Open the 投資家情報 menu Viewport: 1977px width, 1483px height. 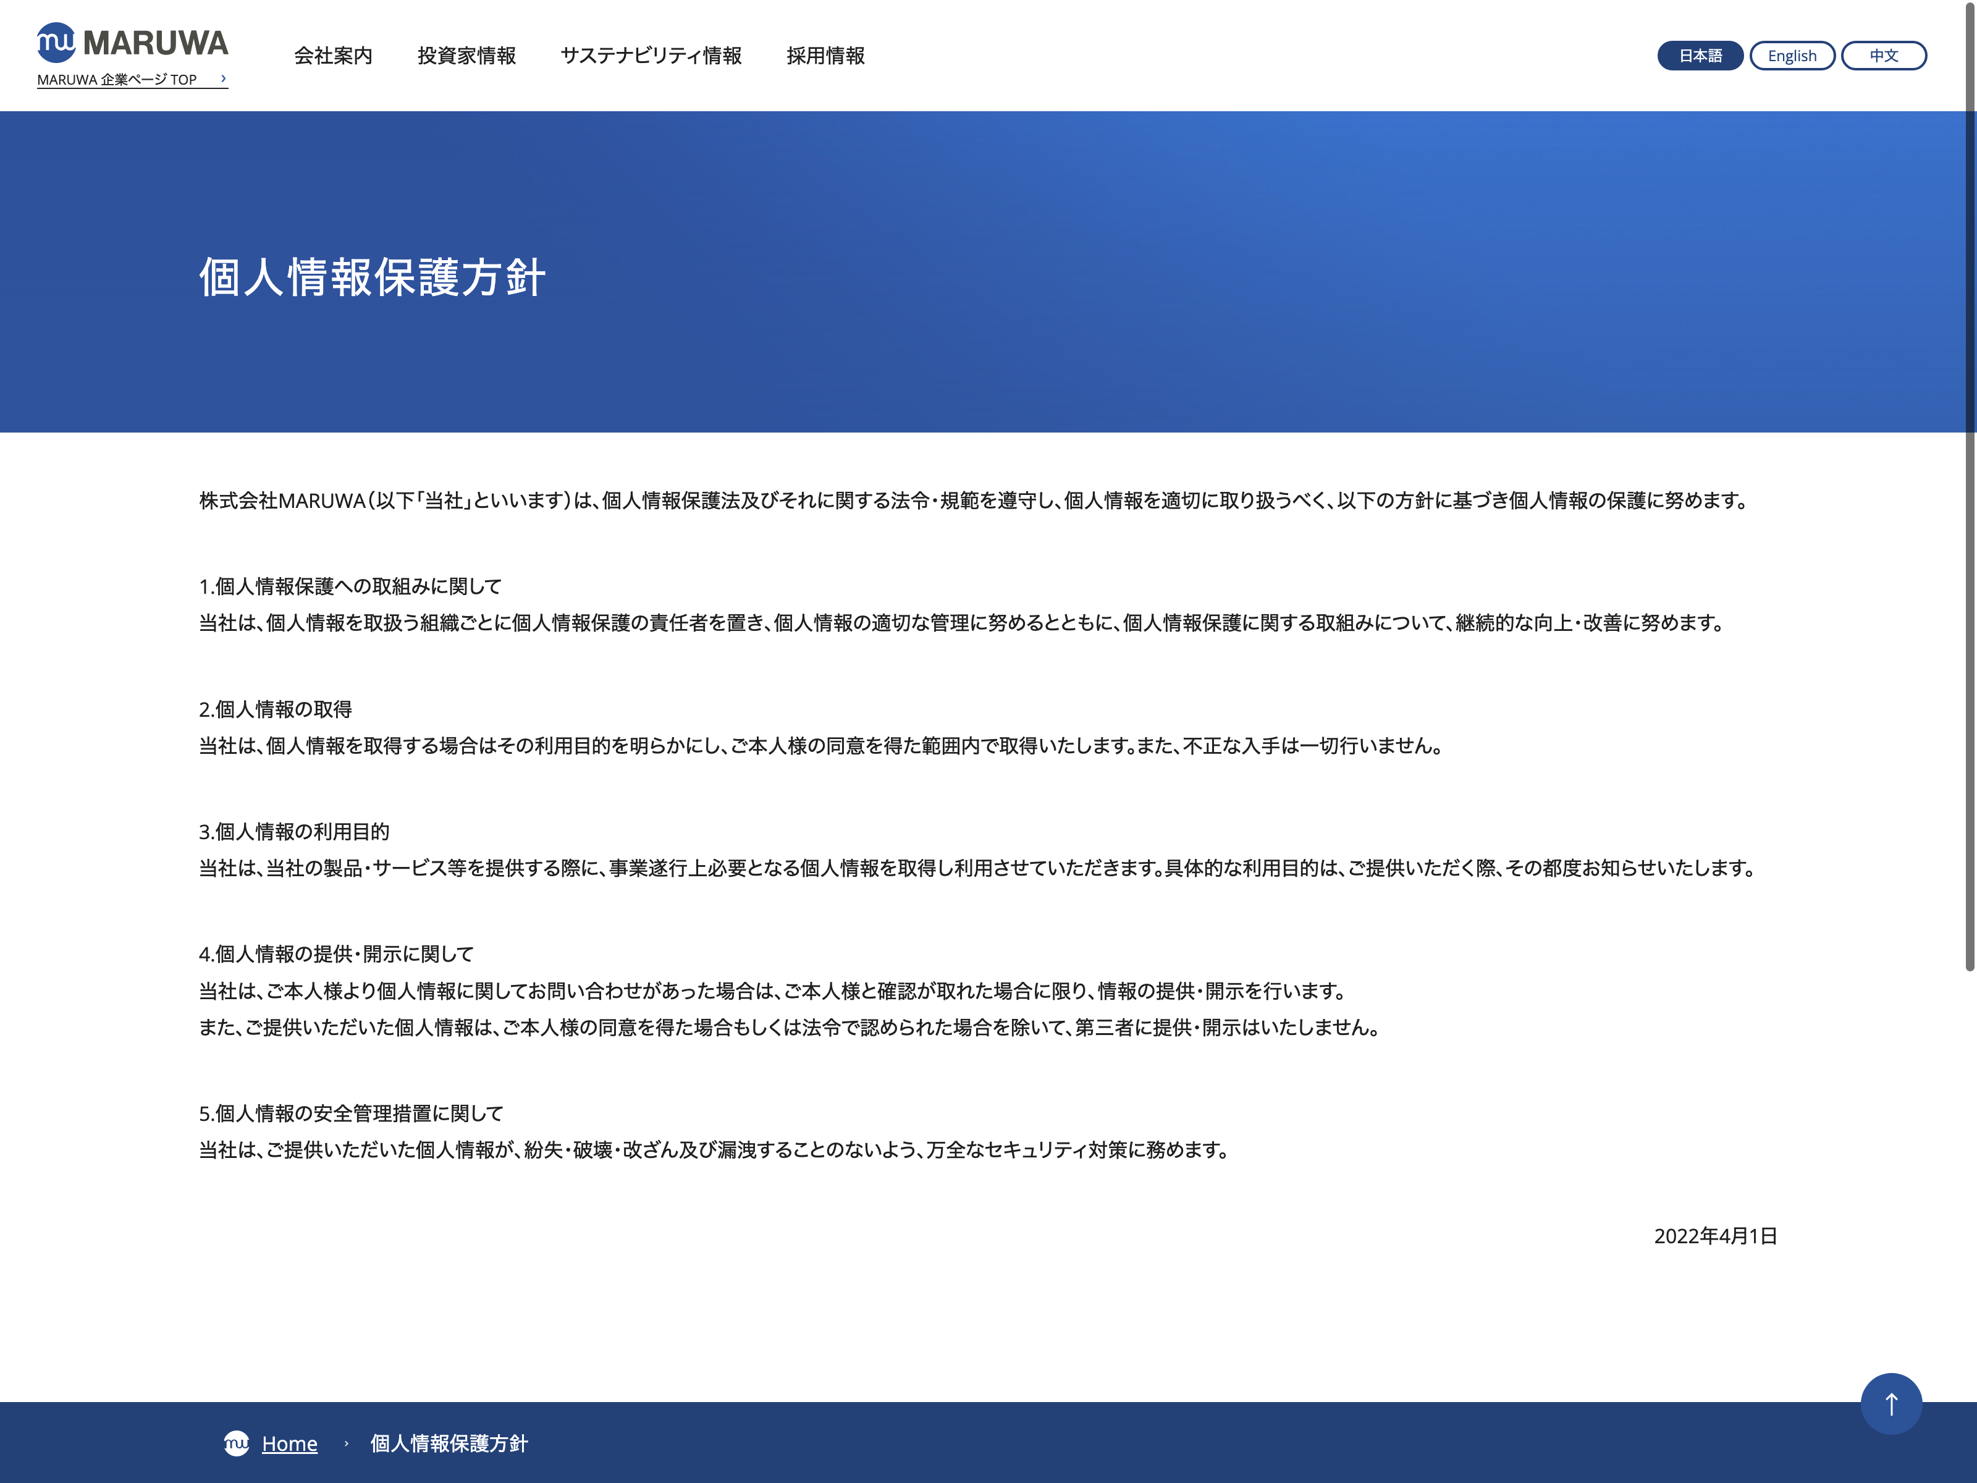(466, 56)
